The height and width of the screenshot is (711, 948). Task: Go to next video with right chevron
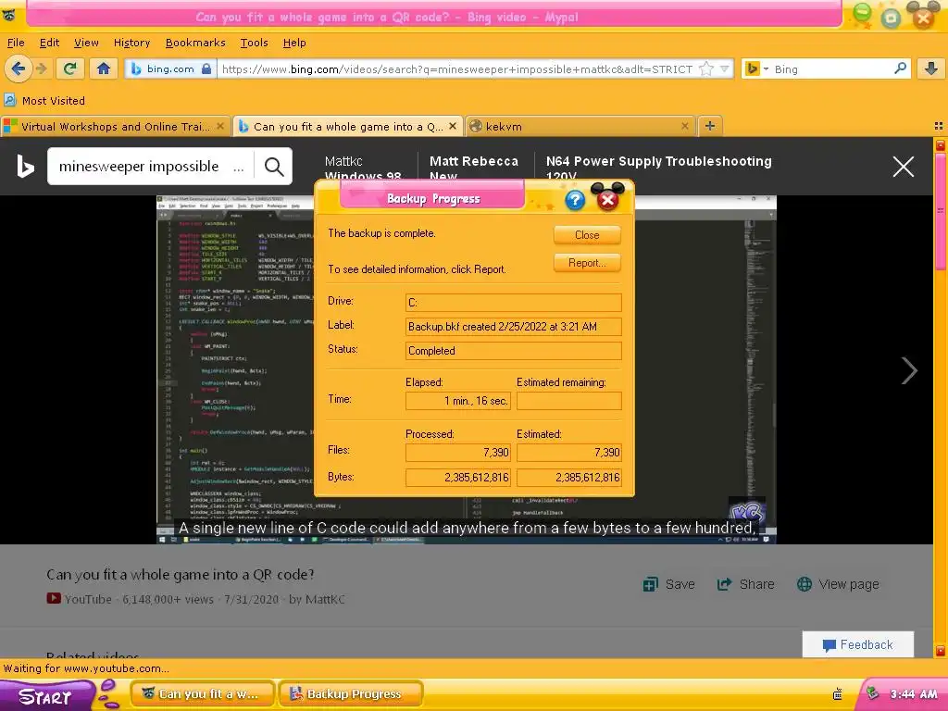point(909,370)
